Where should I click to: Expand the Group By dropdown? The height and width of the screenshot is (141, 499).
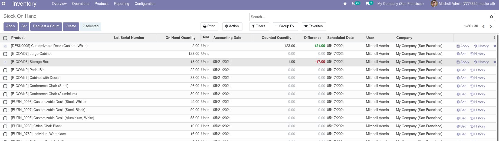285,26
